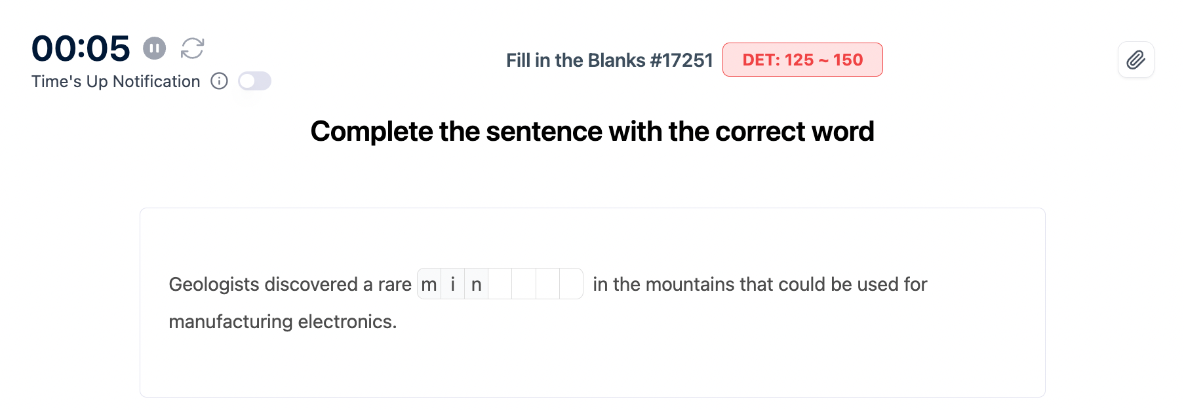This screenshot has height=410, width=1184.
Task: Click the prefilled letter "m" box
Action: pos(429,284)
